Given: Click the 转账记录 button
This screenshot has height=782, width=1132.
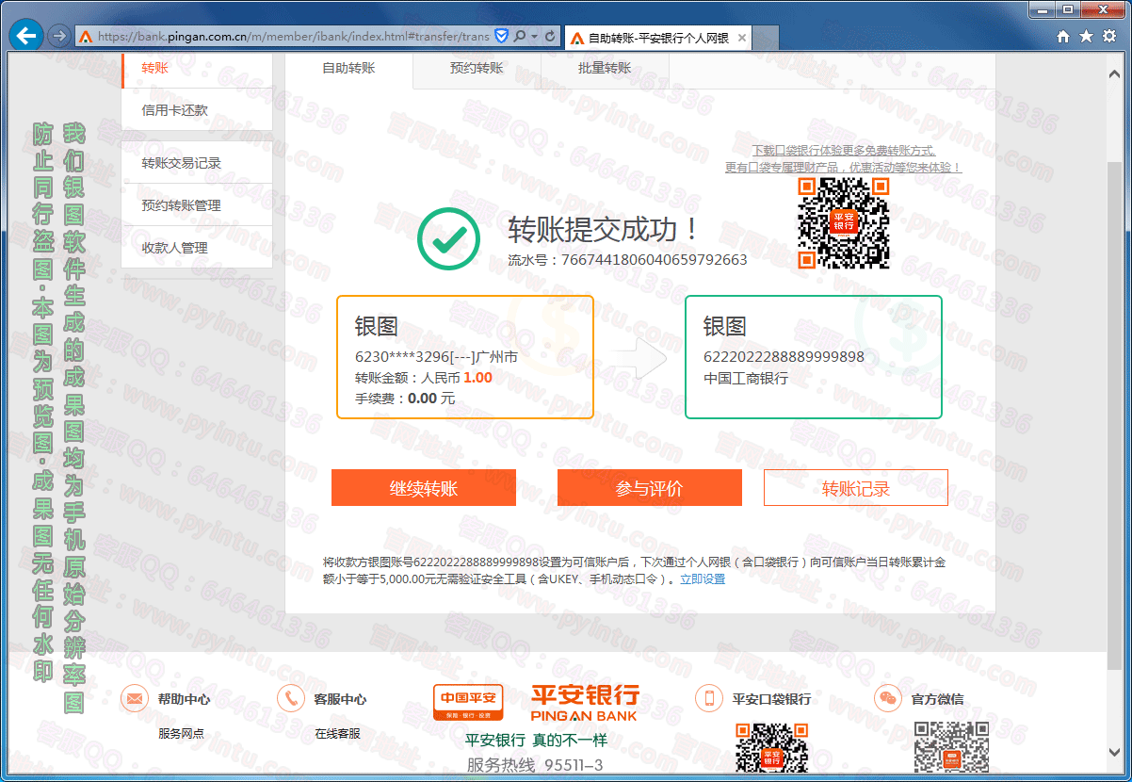Looking at the screenshot, I should tap(856, 488).
